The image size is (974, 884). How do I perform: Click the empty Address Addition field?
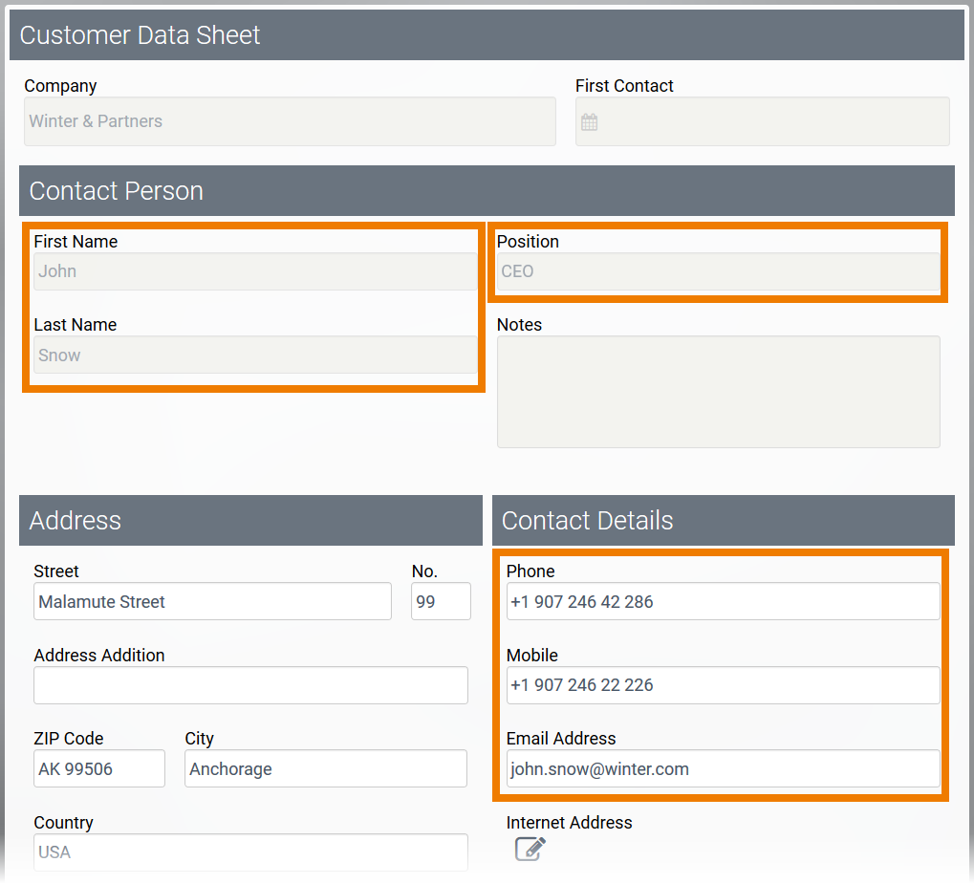(250, 685)
